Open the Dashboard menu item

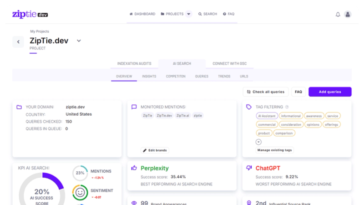pyautogui.click(x=142, y=14)
